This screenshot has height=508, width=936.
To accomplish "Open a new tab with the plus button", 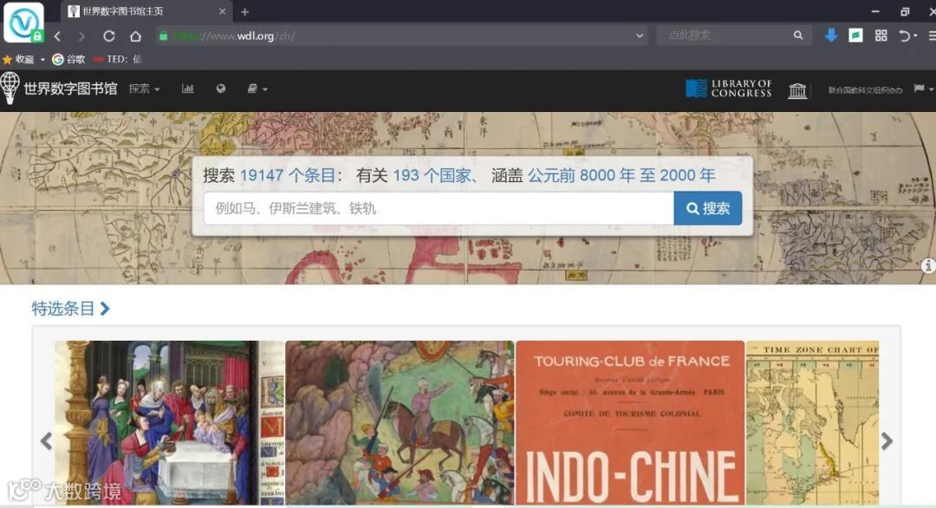I will [244, 12].
